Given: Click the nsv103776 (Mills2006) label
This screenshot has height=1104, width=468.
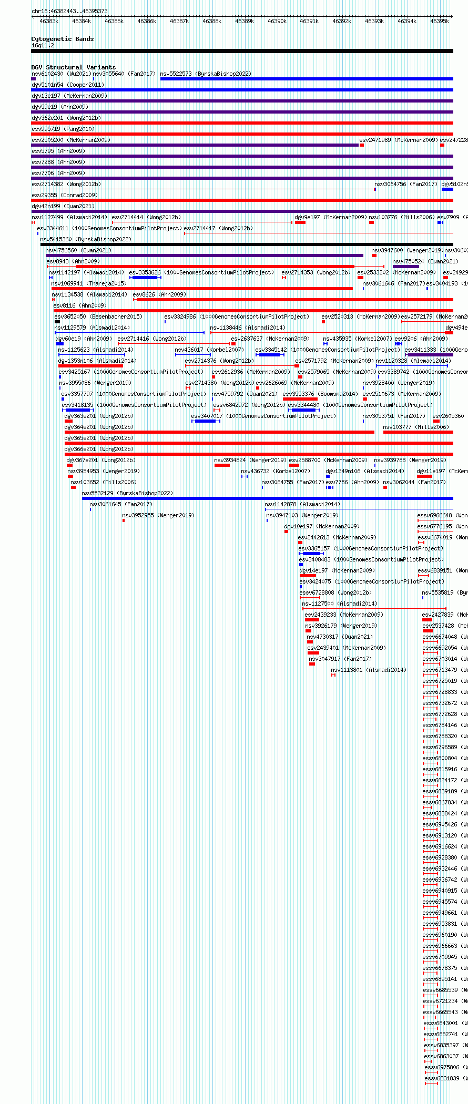Looking at the screenshot, I should pos(402,217).
